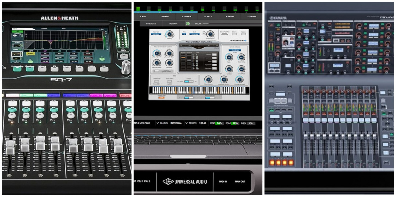The height and width of the screenshot is (197, 396).
Task: Select the Natural Vibrato knob
Action: coord(157,63)
